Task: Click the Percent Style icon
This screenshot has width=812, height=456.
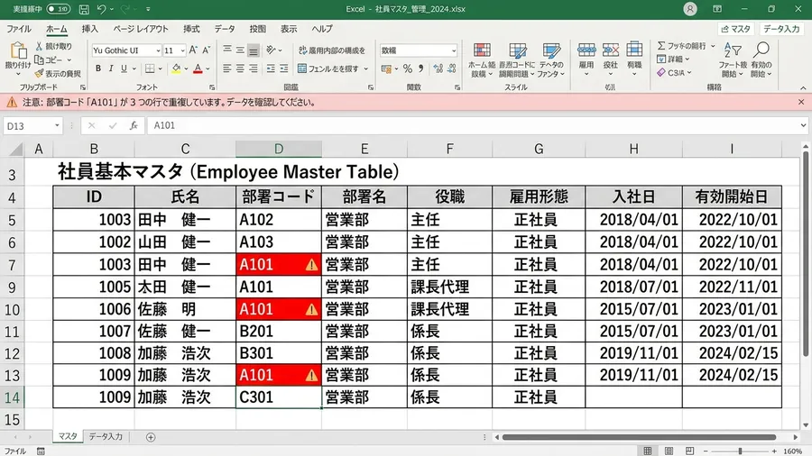Action: [408, 68]
